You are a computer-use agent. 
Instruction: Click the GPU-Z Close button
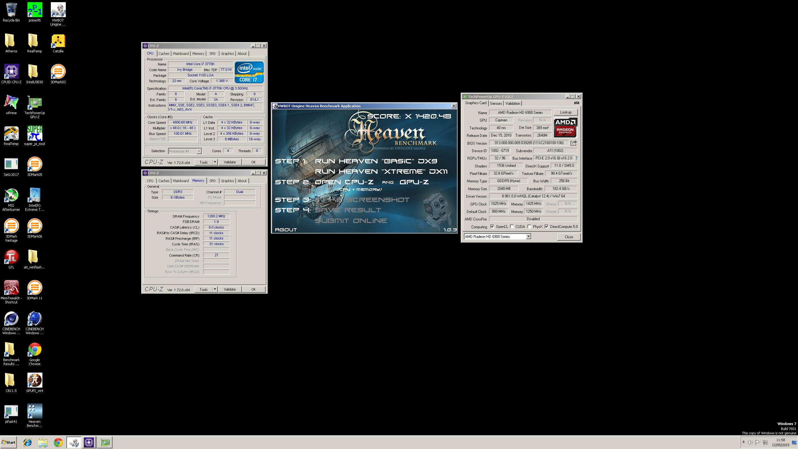pyautogui.click(x=569, y=237)
